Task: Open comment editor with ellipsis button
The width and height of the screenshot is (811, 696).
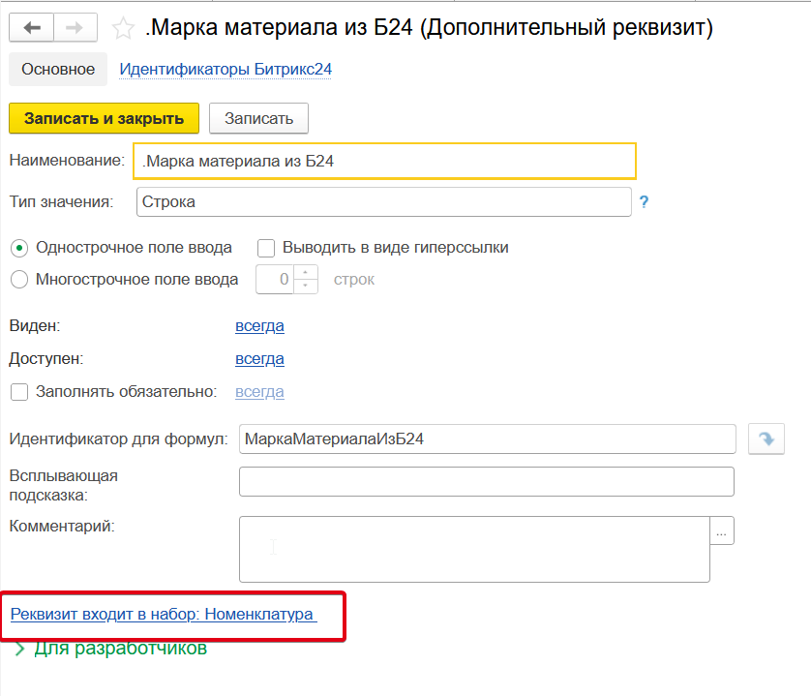Action: tap(723, 530)
